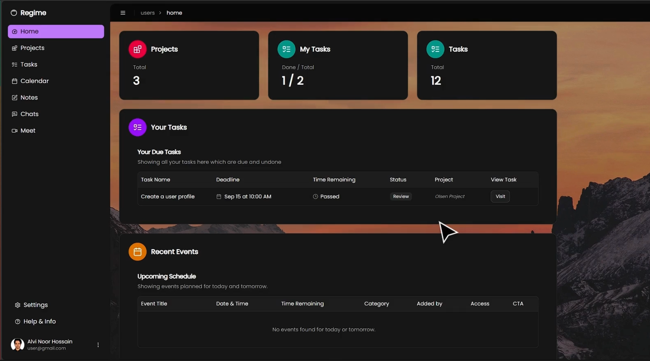The image size is (650, 361).
Task: Click the home breadcrumb item
Action: point(174,13)
